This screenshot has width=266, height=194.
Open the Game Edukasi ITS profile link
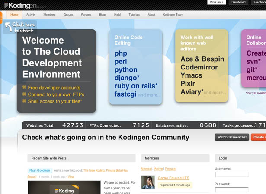click(173, 178)
